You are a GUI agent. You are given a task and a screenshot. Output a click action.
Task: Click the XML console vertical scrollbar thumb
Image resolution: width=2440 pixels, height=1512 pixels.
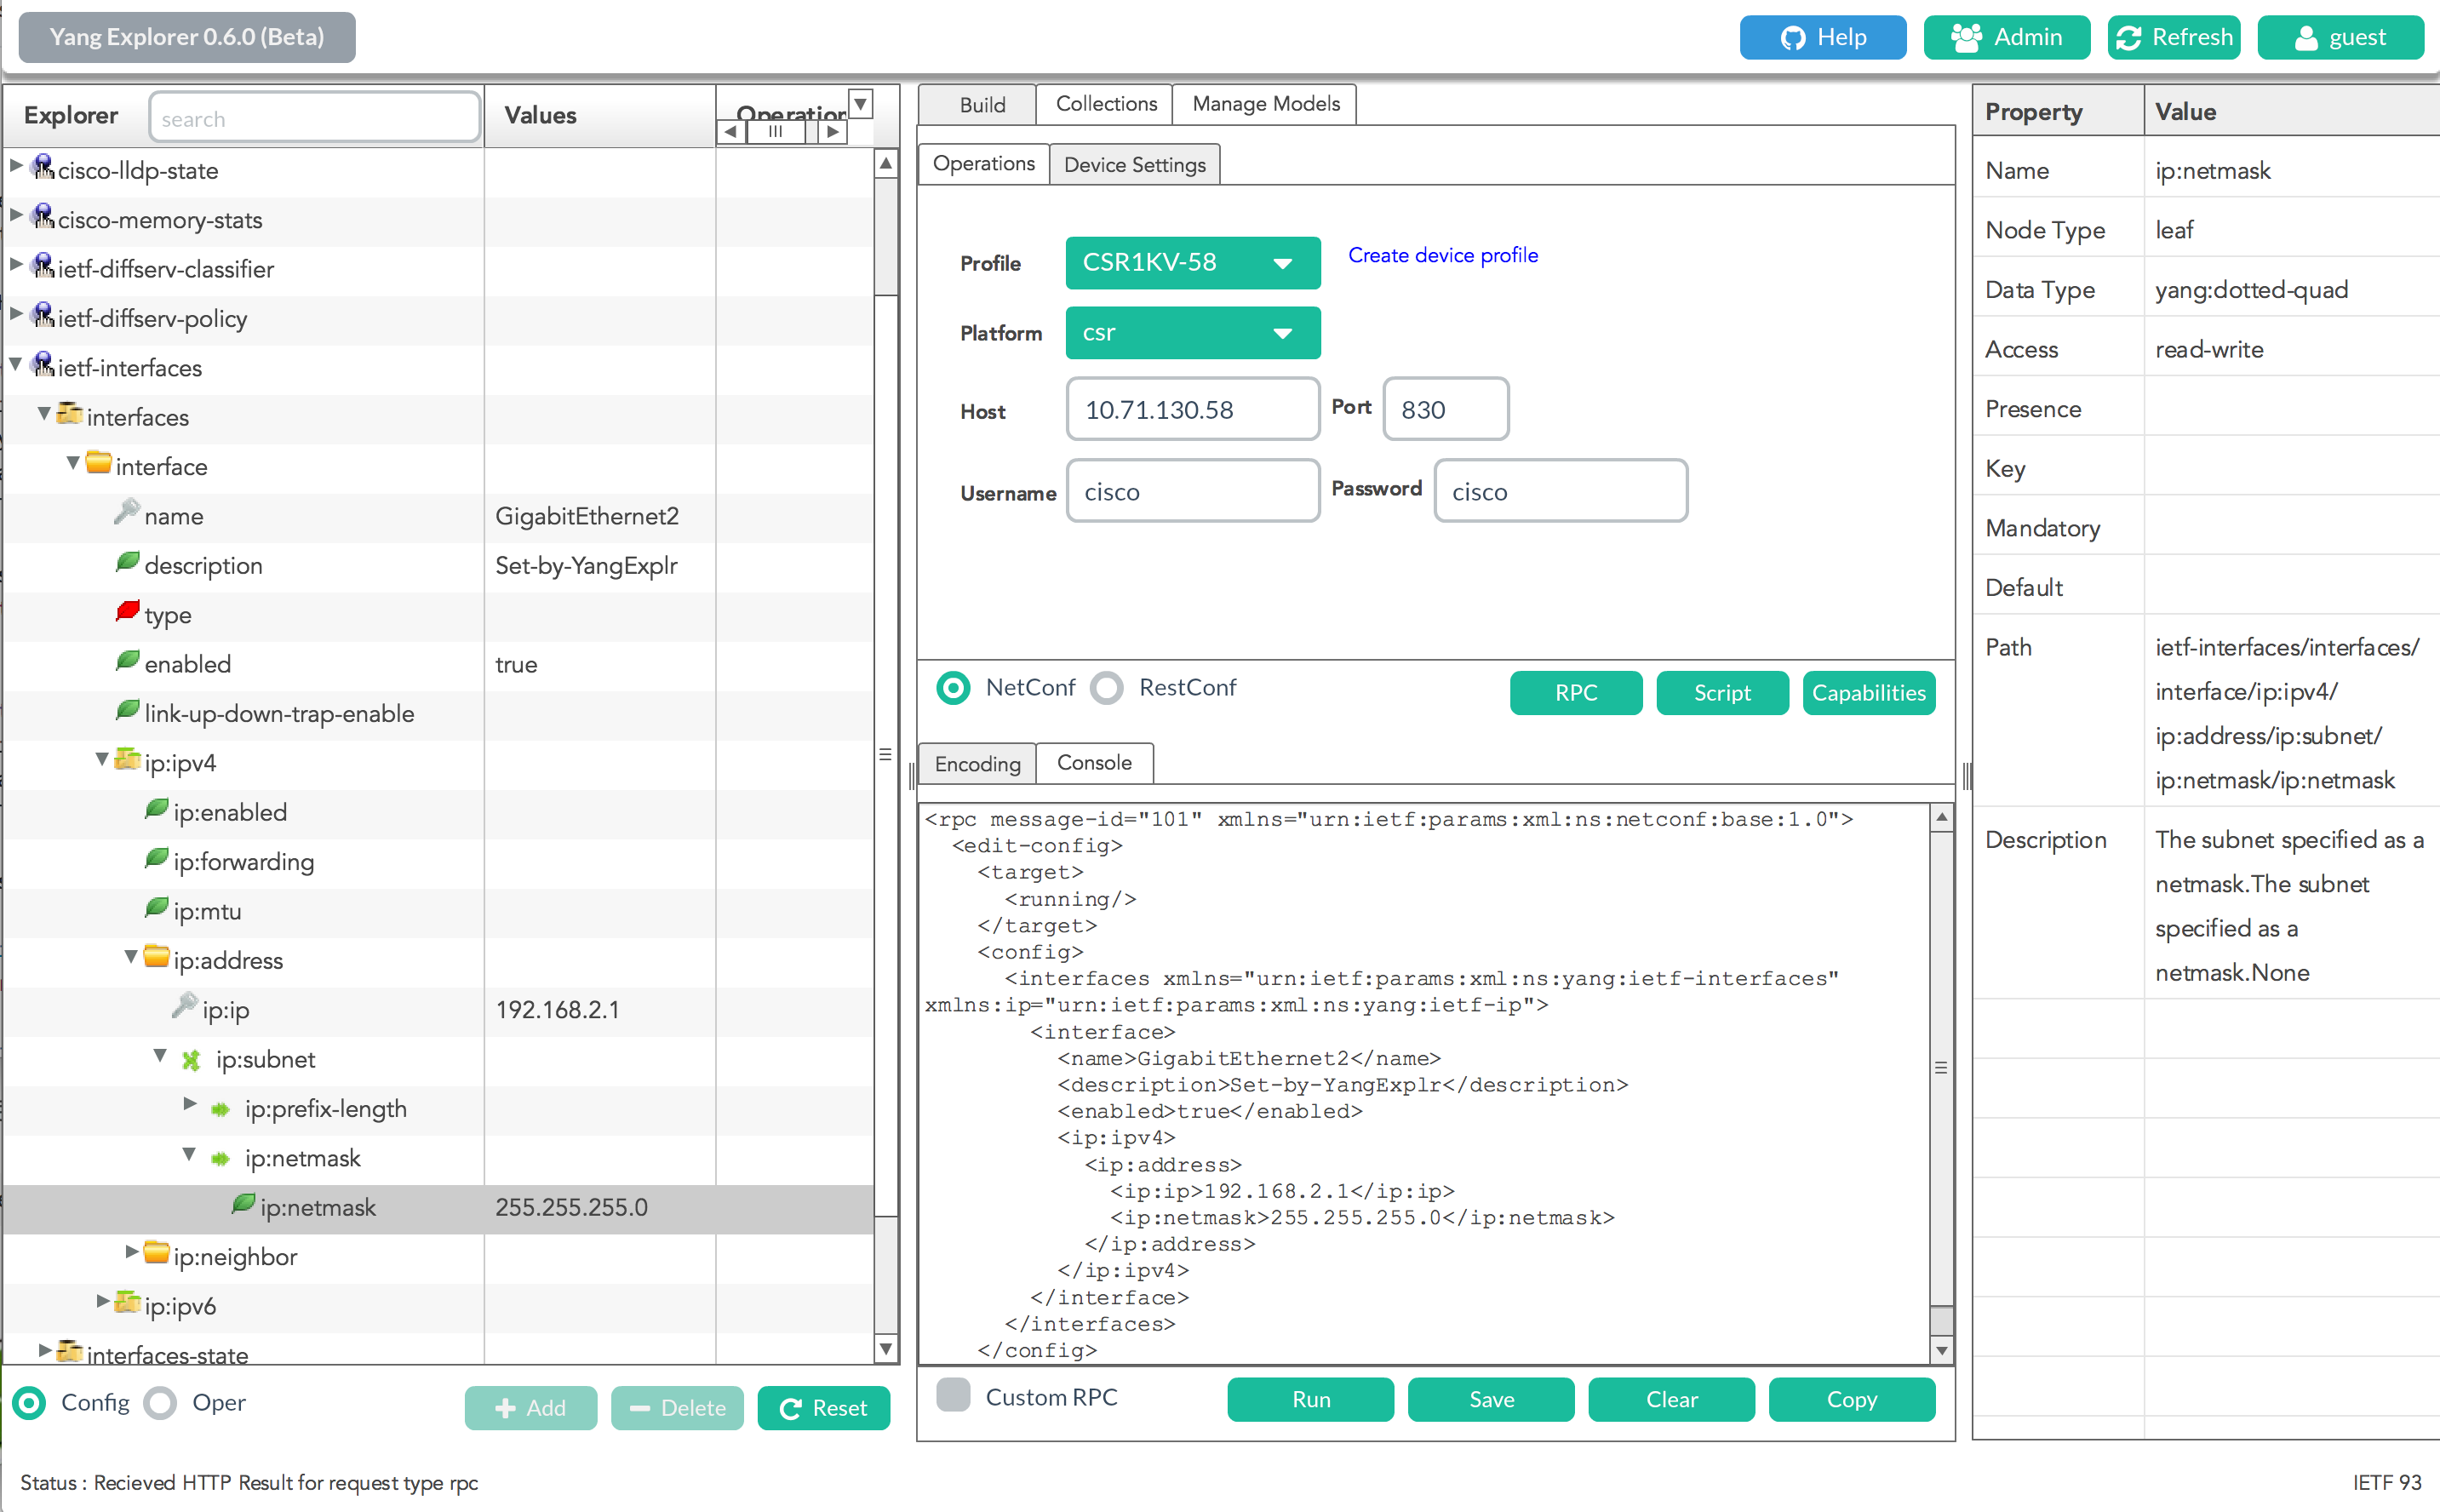click(x=1941, y=1068)
